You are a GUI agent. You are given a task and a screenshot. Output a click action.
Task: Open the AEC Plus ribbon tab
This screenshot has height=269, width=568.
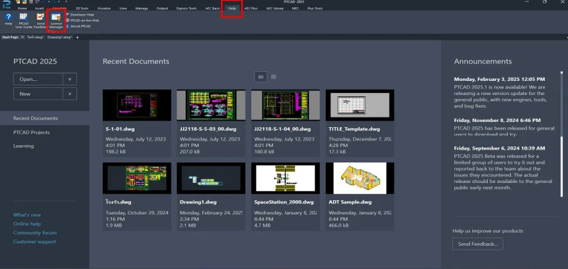(251, 8)
